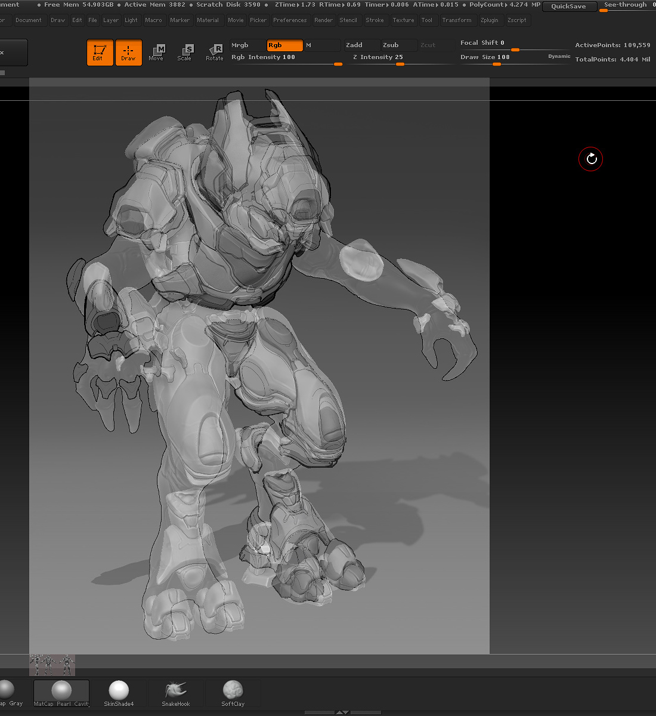Screen dimensions: 656x716
Task: Select the Move transform tool
Action: [x=156, y=53]
